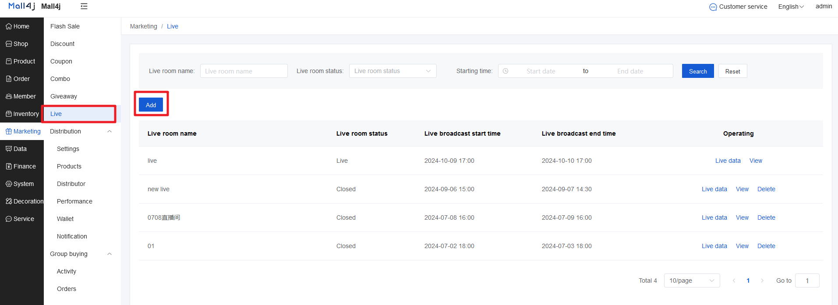Open Live data for 0708 room
Viewport: 838px width, 305px height.
(x=714, y=217)
